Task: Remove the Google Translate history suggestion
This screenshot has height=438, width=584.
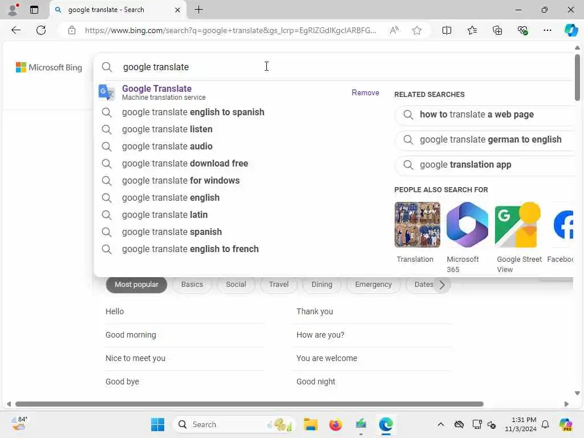Action: coord(365,93)
